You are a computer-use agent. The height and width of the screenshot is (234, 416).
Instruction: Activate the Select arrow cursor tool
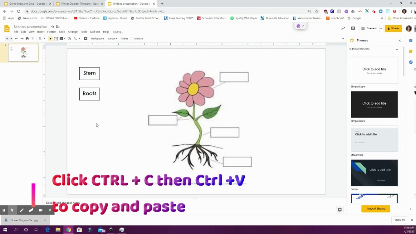coord(50,39)
